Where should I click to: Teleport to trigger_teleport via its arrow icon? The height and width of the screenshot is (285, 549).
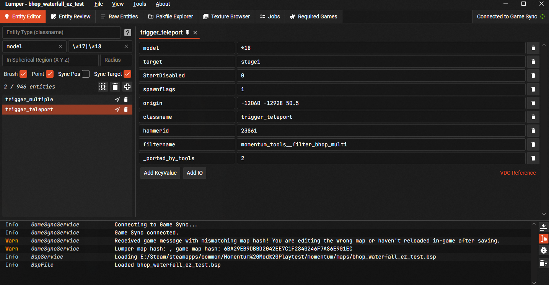117,110
